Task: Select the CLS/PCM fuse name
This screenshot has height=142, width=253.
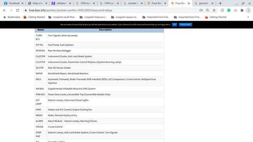Action: [x=40, y=62]
